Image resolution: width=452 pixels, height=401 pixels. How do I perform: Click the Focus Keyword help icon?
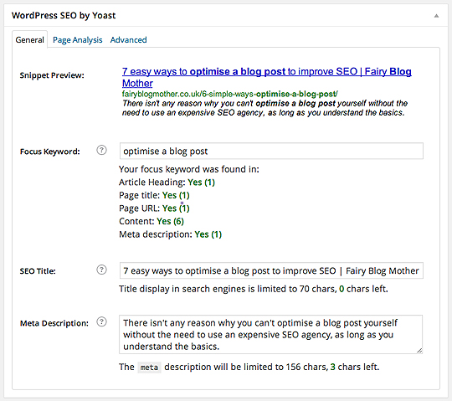(x=101, y=150)
